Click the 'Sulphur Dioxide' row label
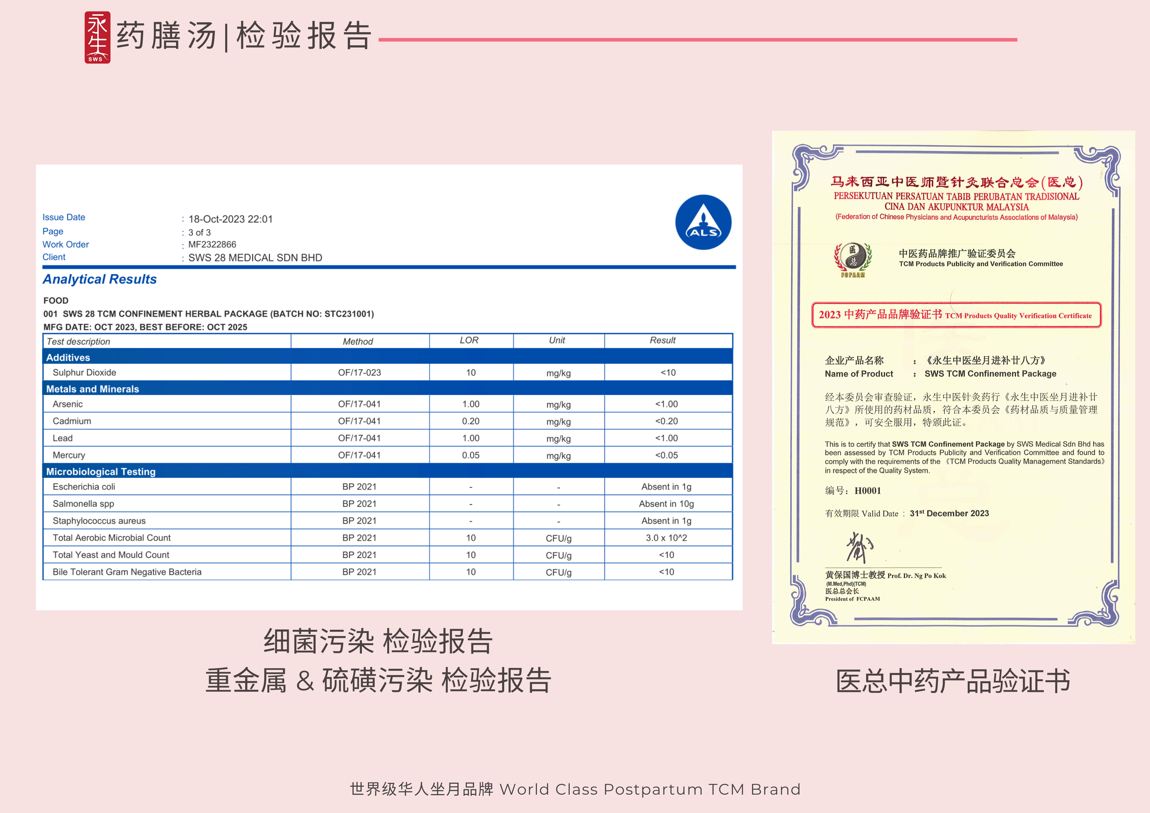Viewport: 1150px width, 813px height. pos(84,372)
